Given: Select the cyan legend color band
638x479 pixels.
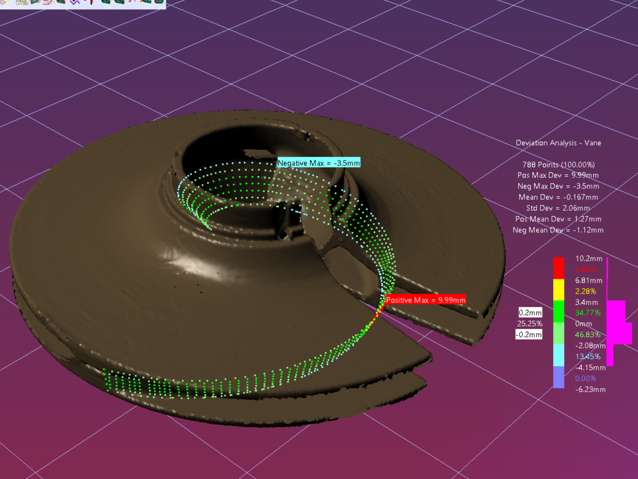Looking at the screenshot, I should tap(559, 356).
